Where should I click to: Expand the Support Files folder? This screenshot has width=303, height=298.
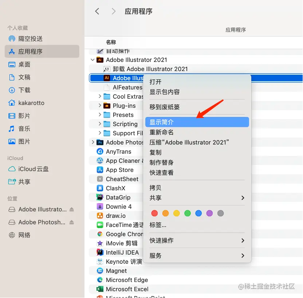pyautogui.click(x=100, y=133)
